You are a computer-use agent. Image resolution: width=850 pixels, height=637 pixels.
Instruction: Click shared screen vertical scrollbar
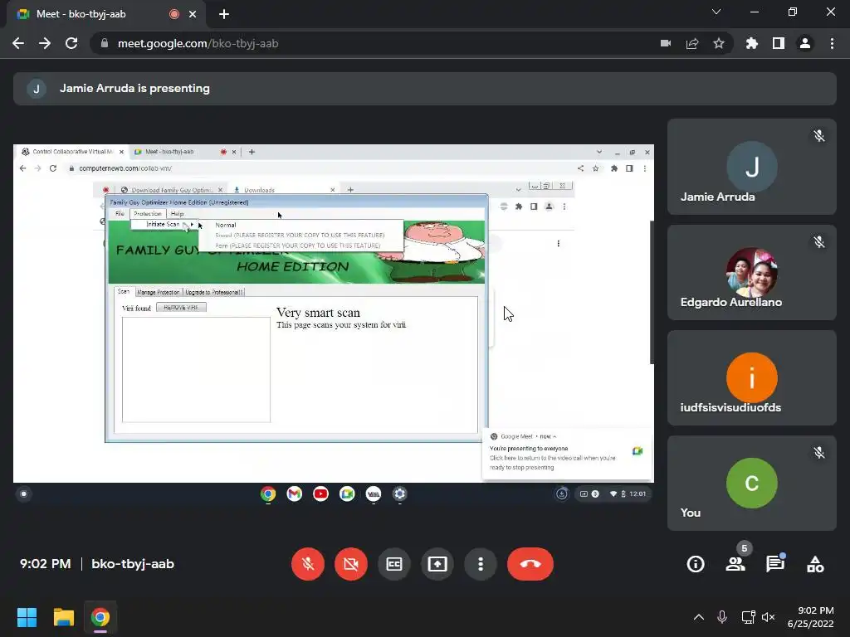(652, 293)
